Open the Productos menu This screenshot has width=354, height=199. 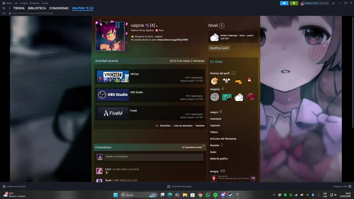tap(35, 3)
